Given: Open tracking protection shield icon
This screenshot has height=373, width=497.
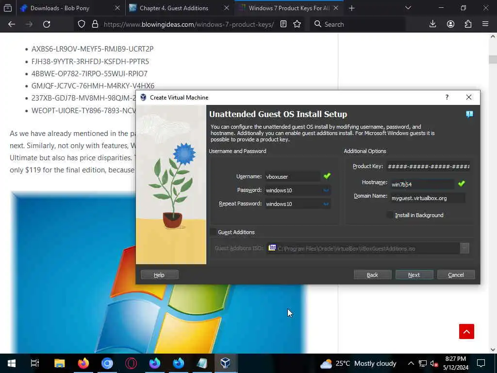Looking at the screenshot, I should click(x=82, y=24).
